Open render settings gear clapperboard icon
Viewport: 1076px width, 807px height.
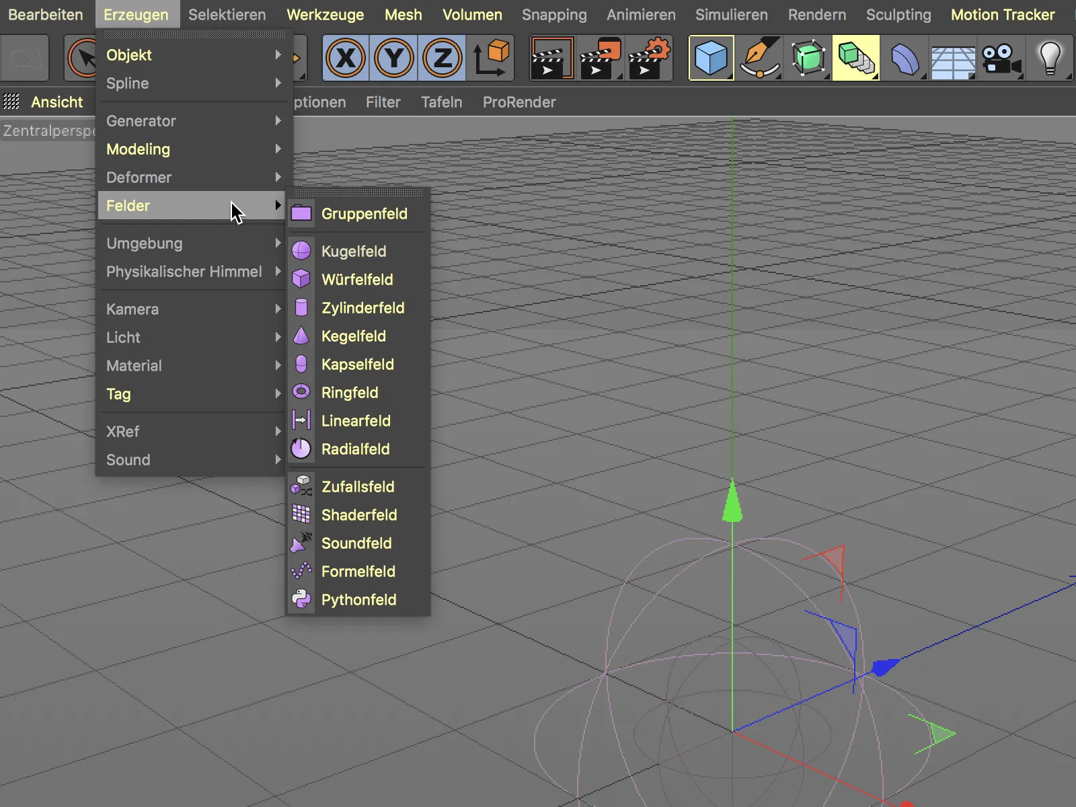(649, 59)
